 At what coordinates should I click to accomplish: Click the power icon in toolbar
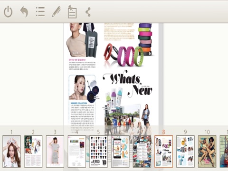8,12
